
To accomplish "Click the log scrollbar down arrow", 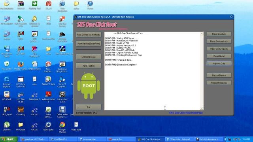I will click(x=202, y=108).
